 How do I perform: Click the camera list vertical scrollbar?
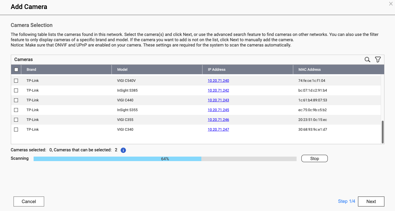[x=382, y=132]
